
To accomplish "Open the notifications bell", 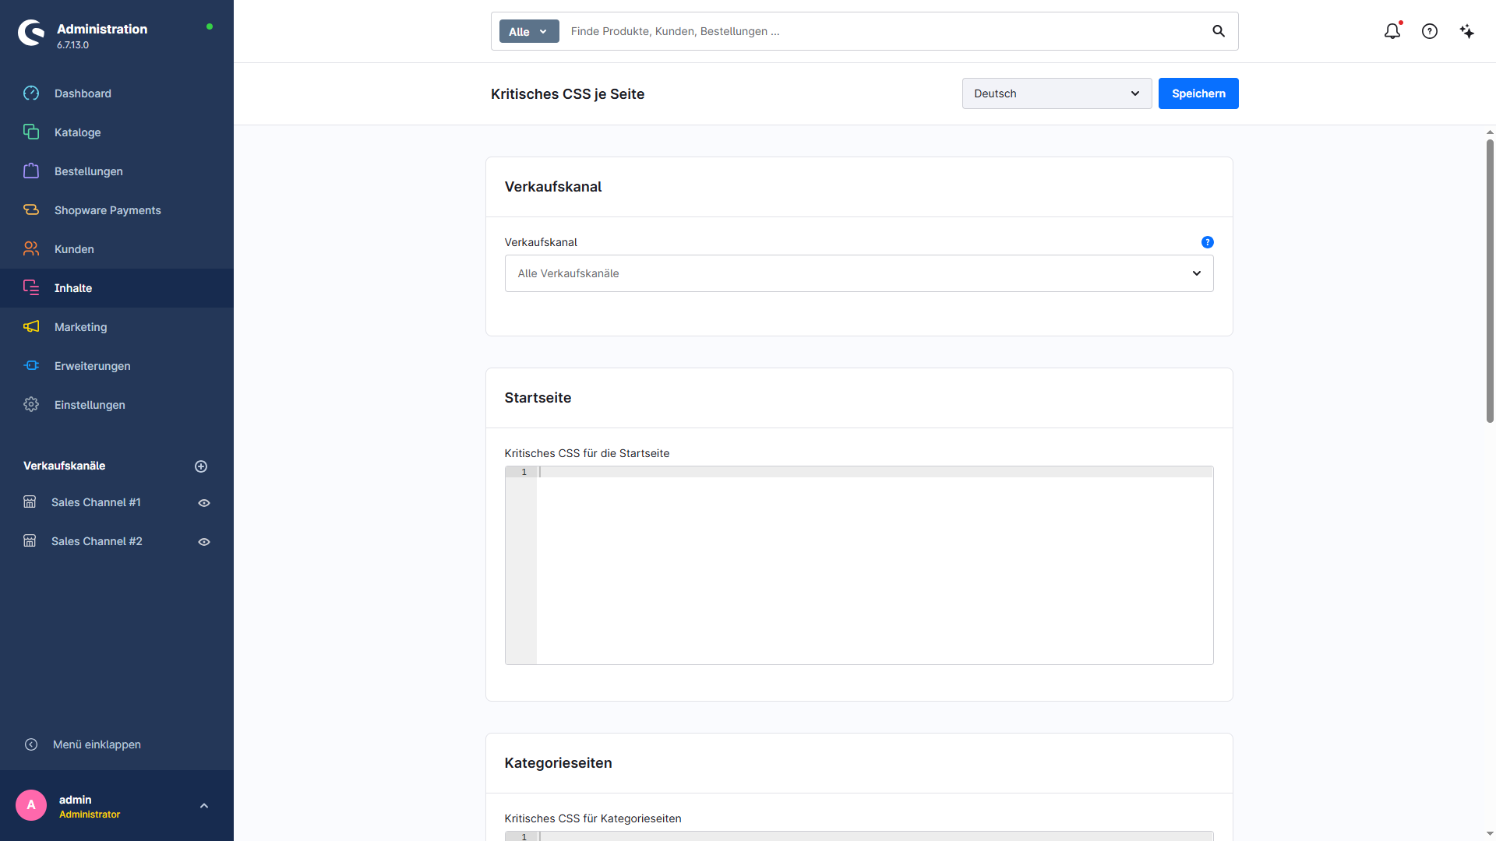I will pos(1392,31).
